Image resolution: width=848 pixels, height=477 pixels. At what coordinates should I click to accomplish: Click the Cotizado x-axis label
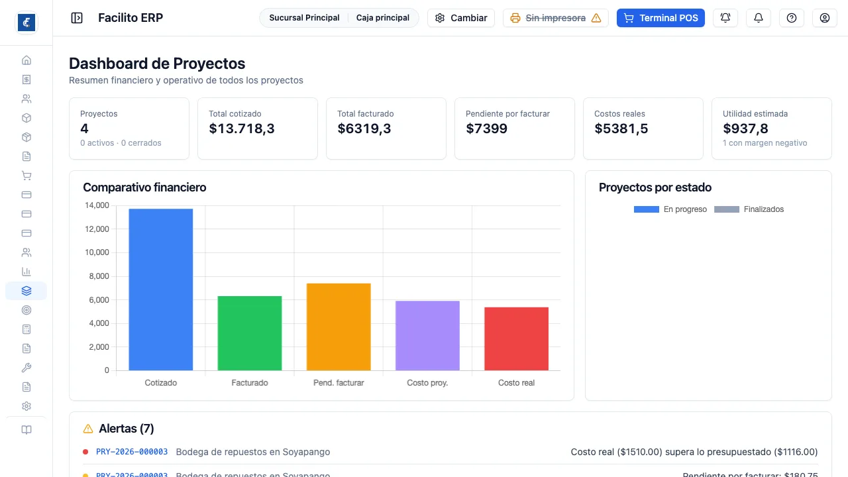tap(161, 383)
